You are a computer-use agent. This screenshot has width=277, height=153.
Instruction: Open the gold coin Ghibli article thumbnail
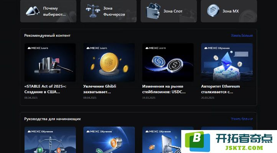pos(109,62)
